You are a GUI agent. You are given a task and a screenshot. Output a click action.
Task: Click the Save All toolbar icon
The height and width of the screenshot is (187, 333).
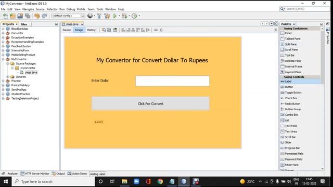[x=28, y=16]
